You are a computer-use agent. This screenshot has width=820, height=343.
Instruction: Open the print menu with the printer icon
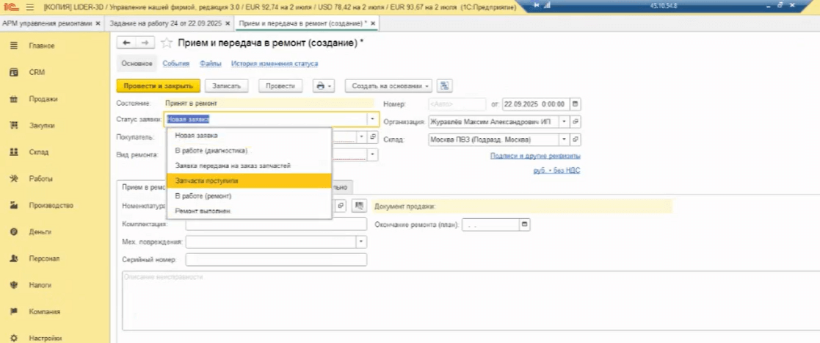point(322,86)
